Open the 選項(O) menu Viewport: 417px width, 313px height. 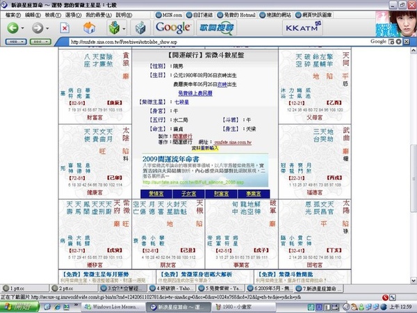(74, 15)
